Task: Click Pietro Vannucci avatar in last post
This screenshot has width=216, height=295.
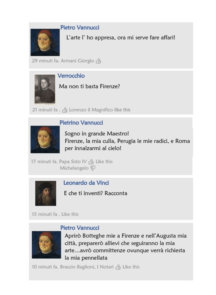Action: tap(46, 245)
